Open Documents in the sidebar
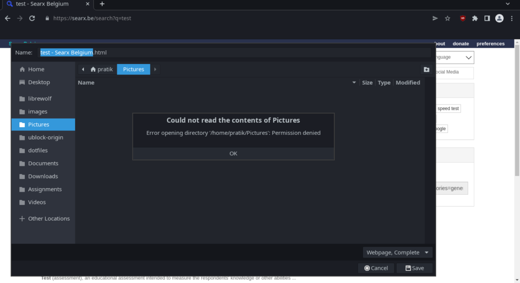This screenshot has height=283, width=520. pyautogui.click(x=43, y=163)
